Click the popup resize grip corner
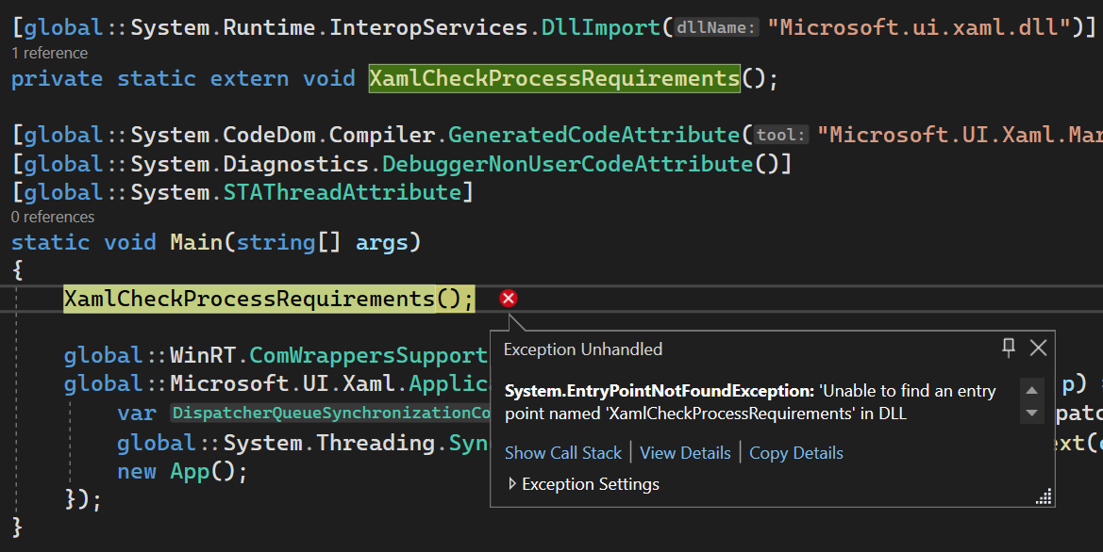The width and height of the screenshot is (1103, 552). (x=1045, y=496)
